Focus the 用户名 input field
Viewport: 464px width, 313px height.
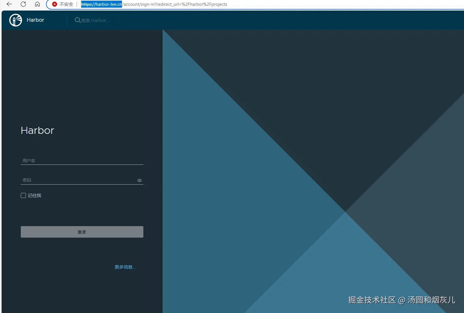point(82,161)
